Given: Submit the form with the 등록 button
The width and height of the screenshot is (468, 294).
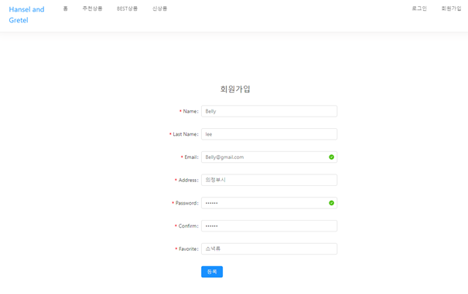Looking at the screenshot, I should 212,272.
